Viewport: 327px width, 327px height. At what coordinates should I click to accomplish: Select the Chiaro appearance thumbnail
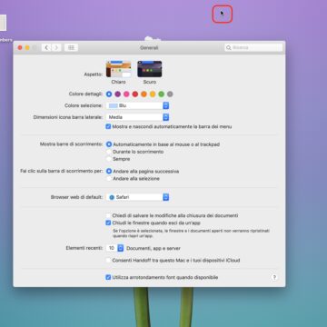tap(118, 69)
